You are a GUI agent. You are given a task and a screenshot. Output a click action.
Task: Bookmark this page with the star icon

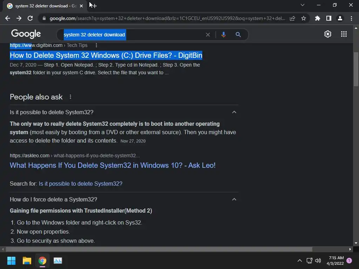click(304, 18)
